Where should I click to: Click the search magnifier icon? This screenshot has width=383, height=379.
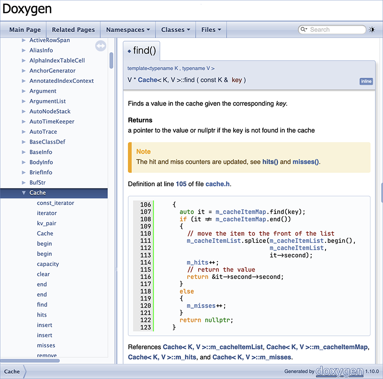click(x=303, y=30)
